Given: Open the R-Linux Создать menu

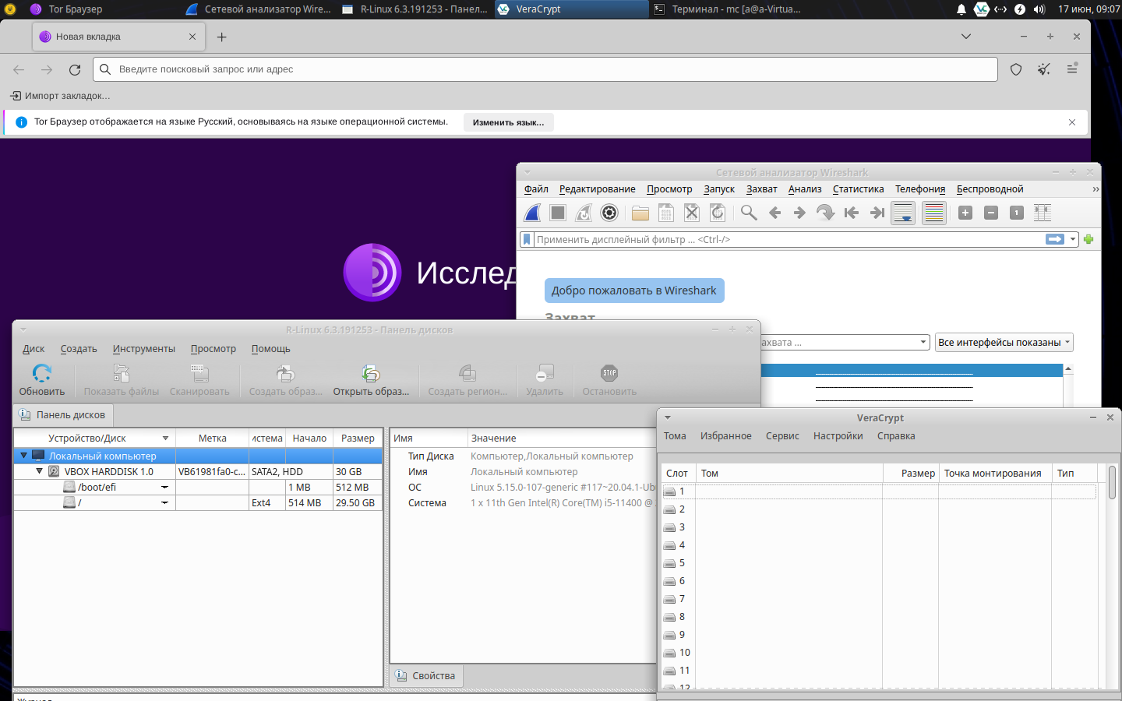Looking at the screenshot, I should click(x=79, y=349).
